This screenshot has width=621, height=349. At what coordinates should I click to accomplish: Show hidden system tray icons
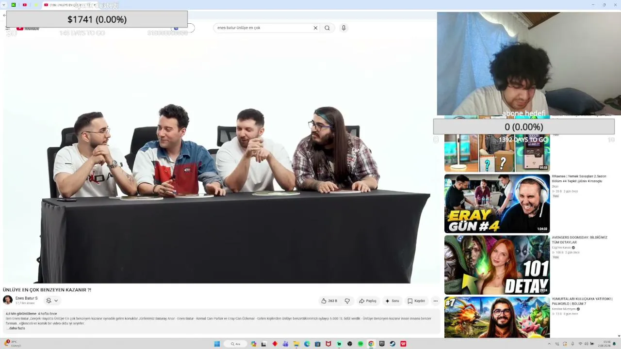coord(549,344)
